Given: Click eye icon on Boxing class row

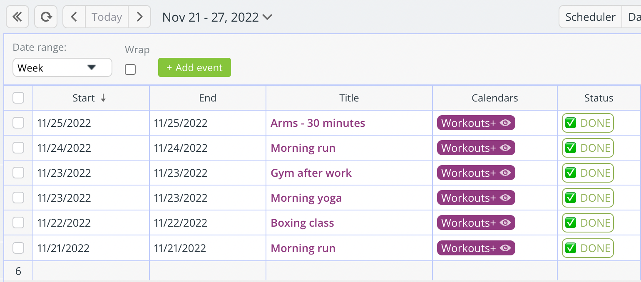Looking at the screenshot, I should point(505,223).
